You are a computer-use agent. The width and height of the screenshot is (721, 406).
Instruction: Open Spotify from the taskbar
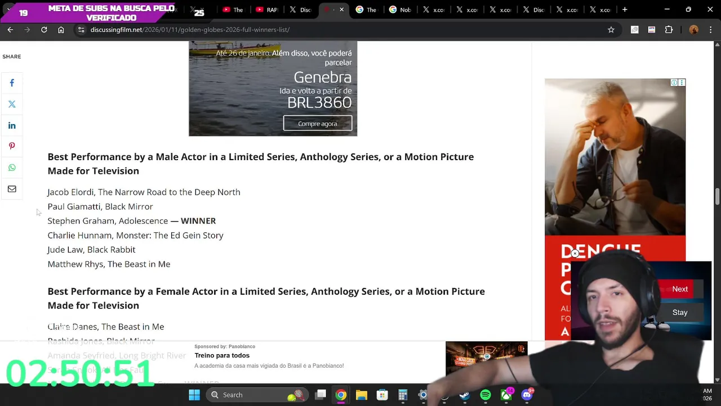pos(486,395)
